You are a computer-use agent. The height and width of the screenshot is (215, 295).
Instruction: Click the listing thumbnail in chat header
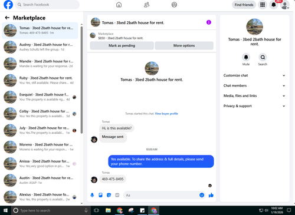click(x=96, y=22)
